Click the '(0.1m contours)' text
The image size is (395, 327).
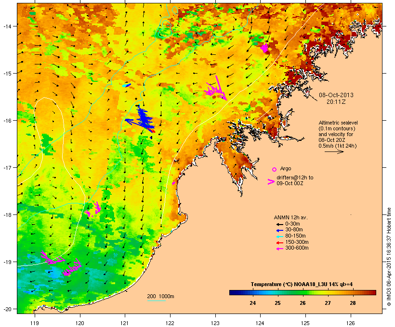pos(337,128)
